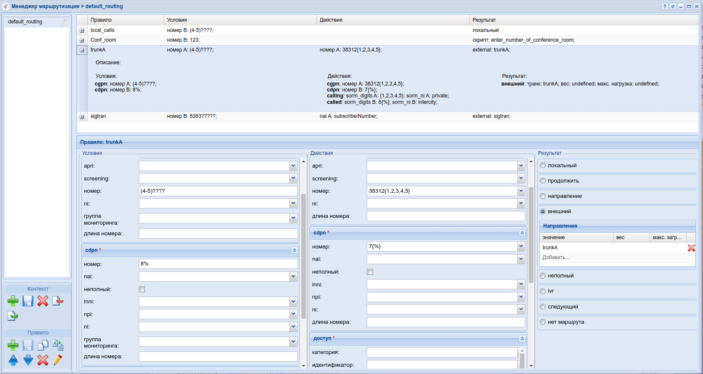Save the context with the floppy icon
Screen dimensions: 703x374
click(28, 301)
